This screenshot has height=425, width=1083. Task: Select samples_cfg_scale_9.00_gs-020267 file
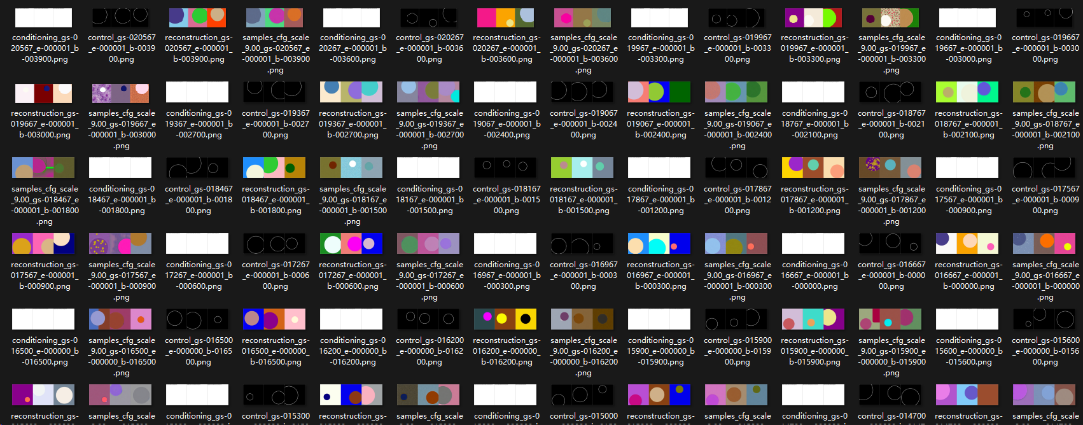coord(583,18)
